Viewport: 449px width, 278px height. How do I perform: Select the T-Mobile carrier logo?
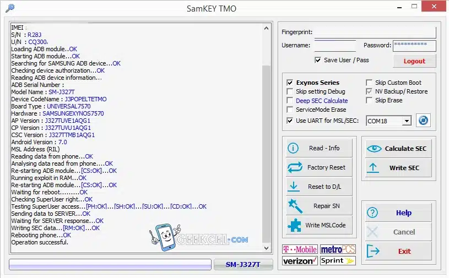click(x=300, y=249)
